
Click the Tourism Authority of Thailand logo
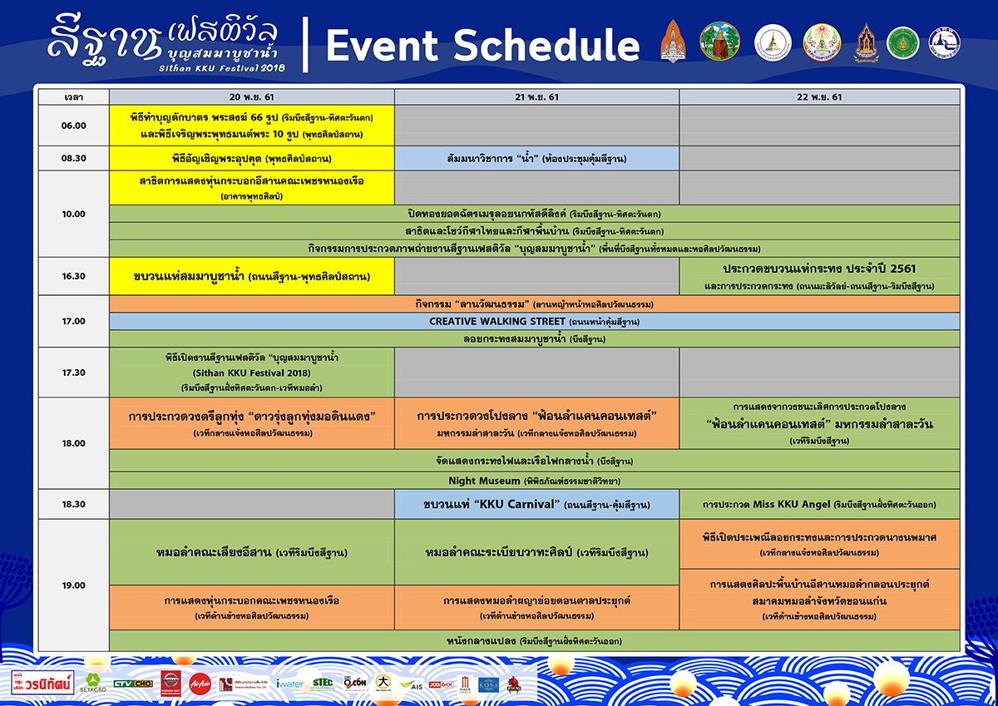pos(944,42)
